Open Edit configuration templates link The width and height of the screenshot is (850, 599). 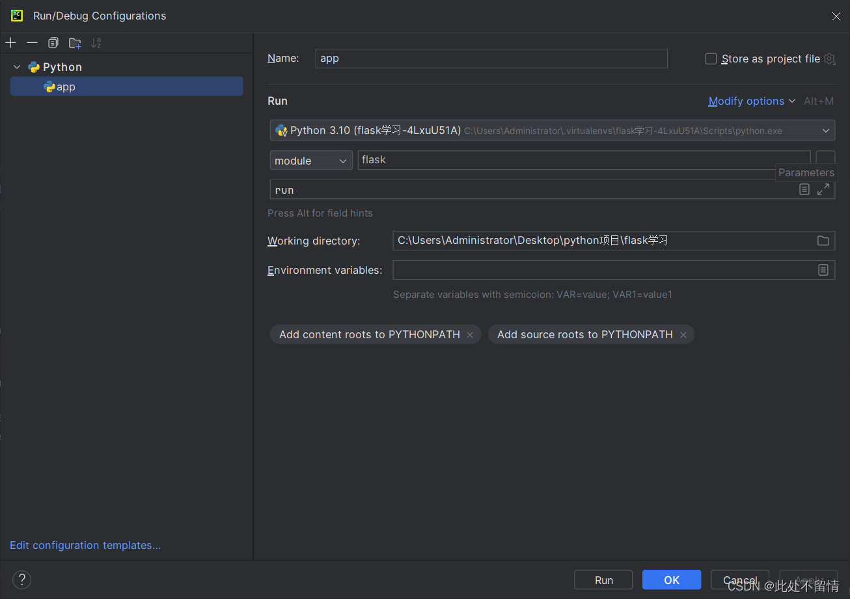tap(85, 545)
